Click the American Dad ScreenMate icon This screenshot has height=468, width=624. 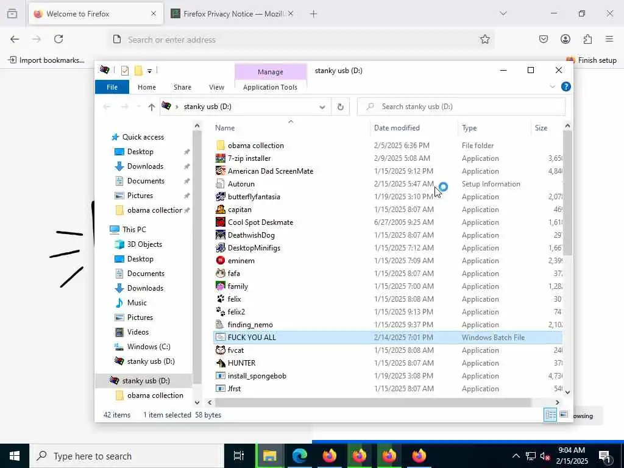coord(221,171)
